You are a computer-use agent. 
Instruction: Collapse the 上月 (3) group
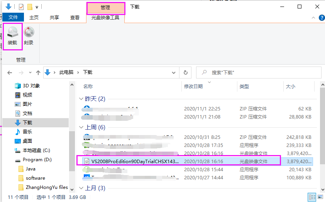[81, 188]
